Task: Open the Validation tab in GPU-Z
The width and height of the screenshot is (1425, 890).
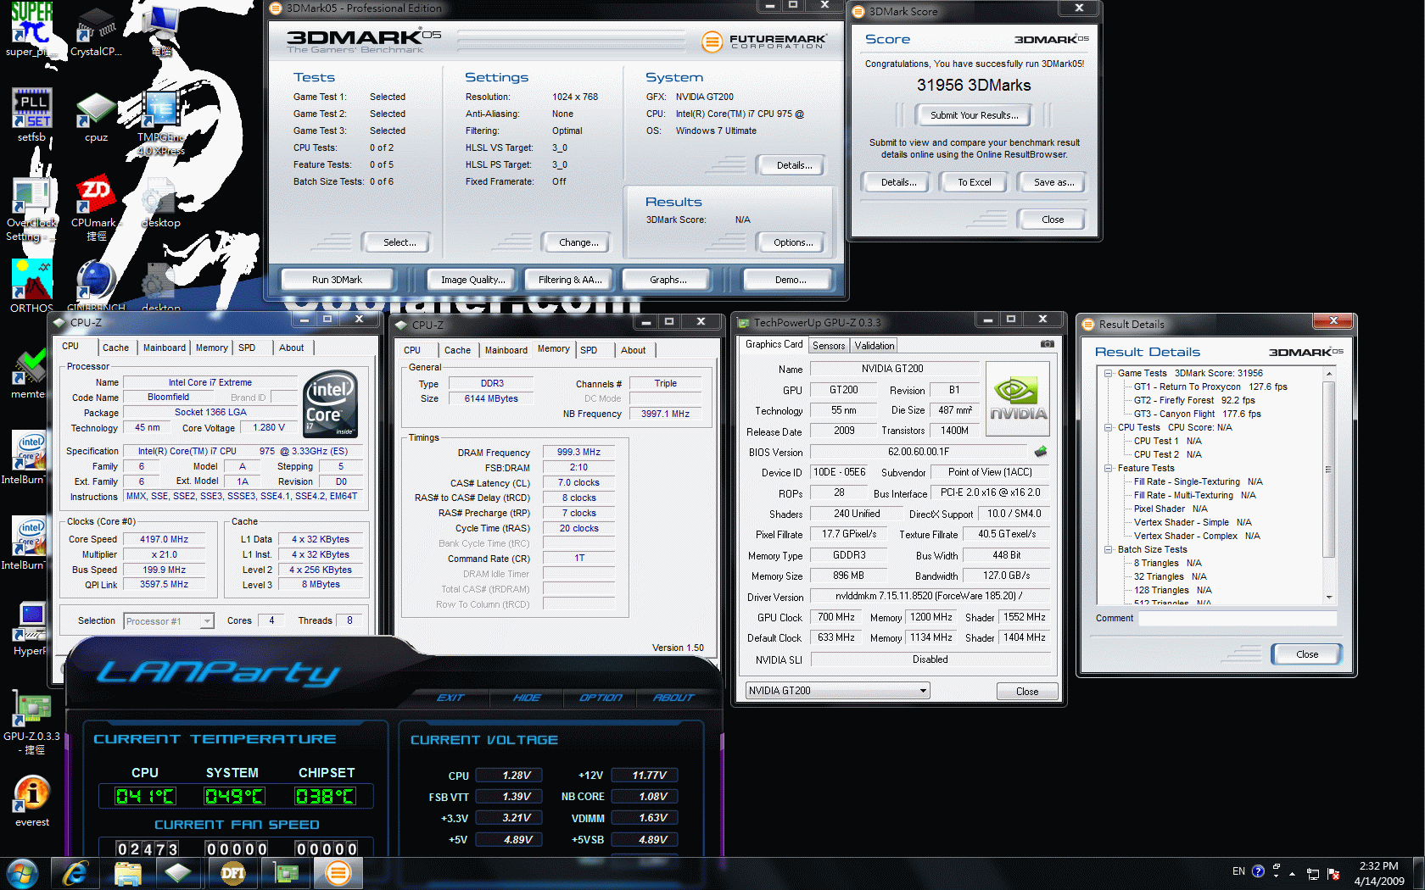Action: pyautogui.click(x=874, y=346)
